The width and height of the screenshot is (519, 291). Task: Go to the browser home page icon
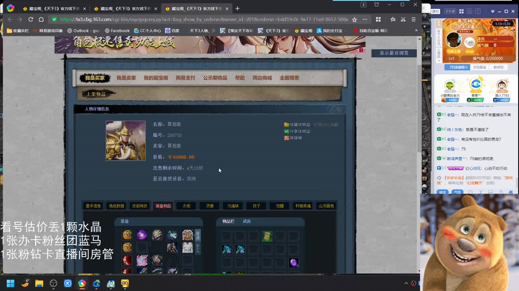(x=41, y=19)
